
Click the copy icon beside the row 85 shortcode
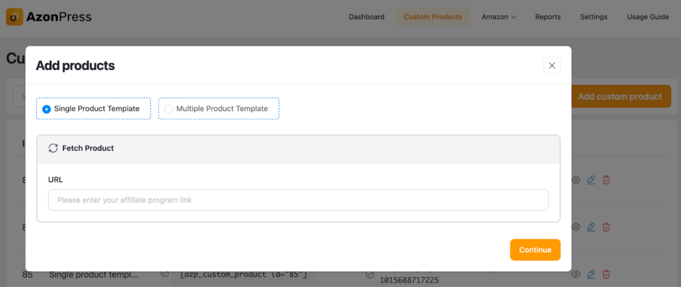pyautogui.click(x=164, y=274)
